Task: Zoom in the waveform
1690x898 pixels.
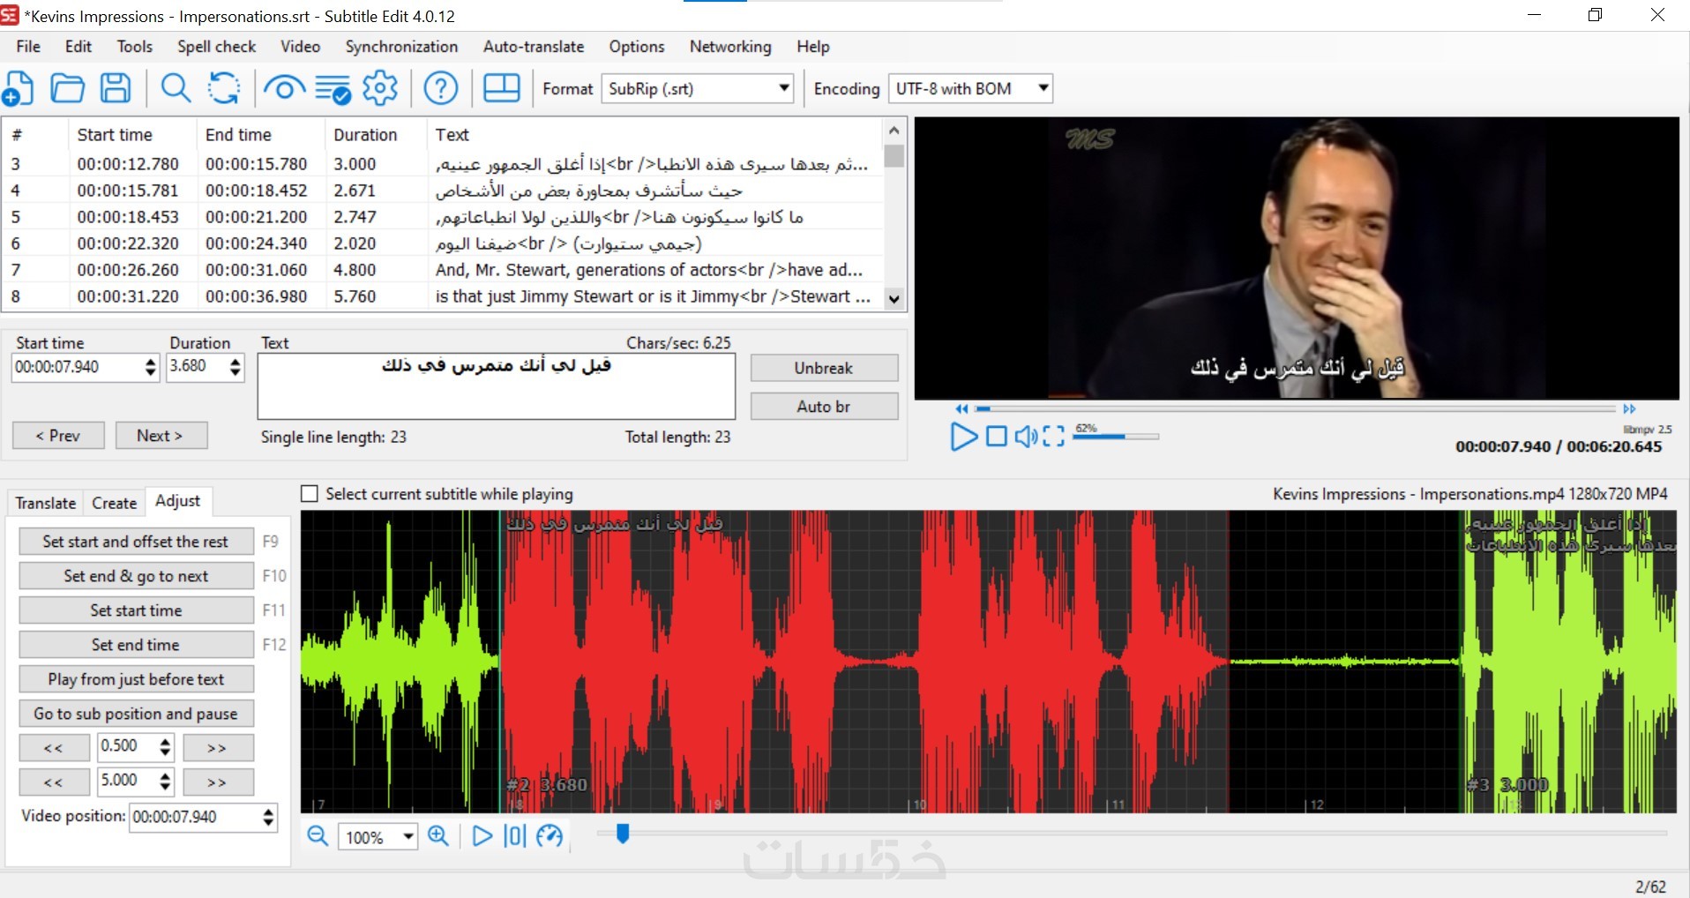Action: coord(438,836)
